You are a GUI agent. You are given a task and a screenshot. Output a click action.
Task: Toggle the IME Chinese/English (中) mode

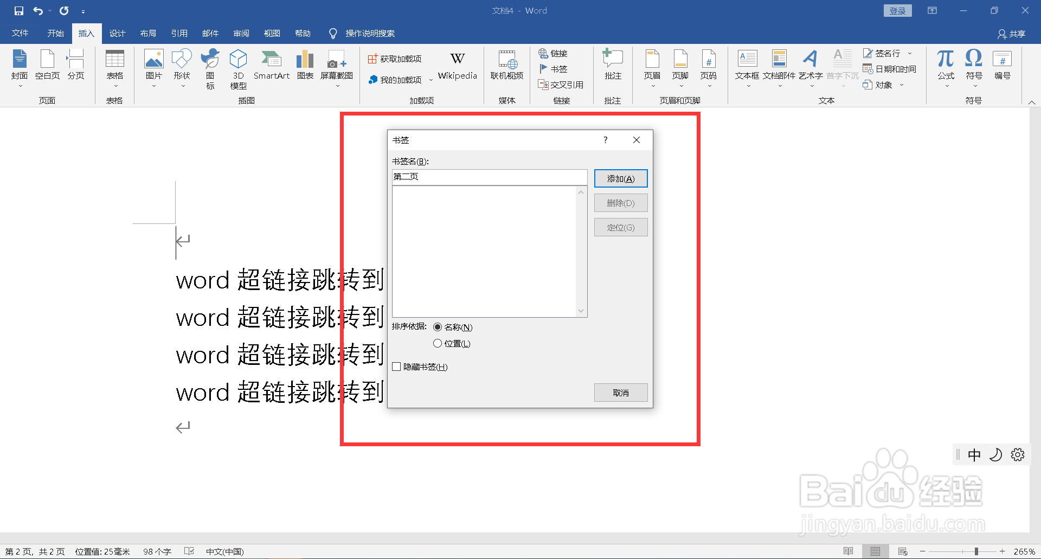(x=974, y=455)
